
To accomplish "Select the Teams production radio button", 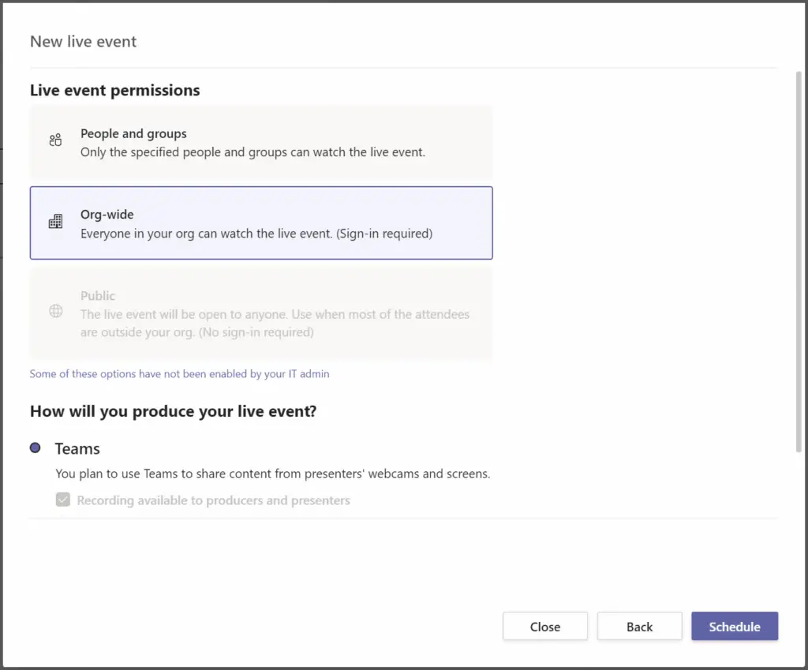I will (35, 448).
